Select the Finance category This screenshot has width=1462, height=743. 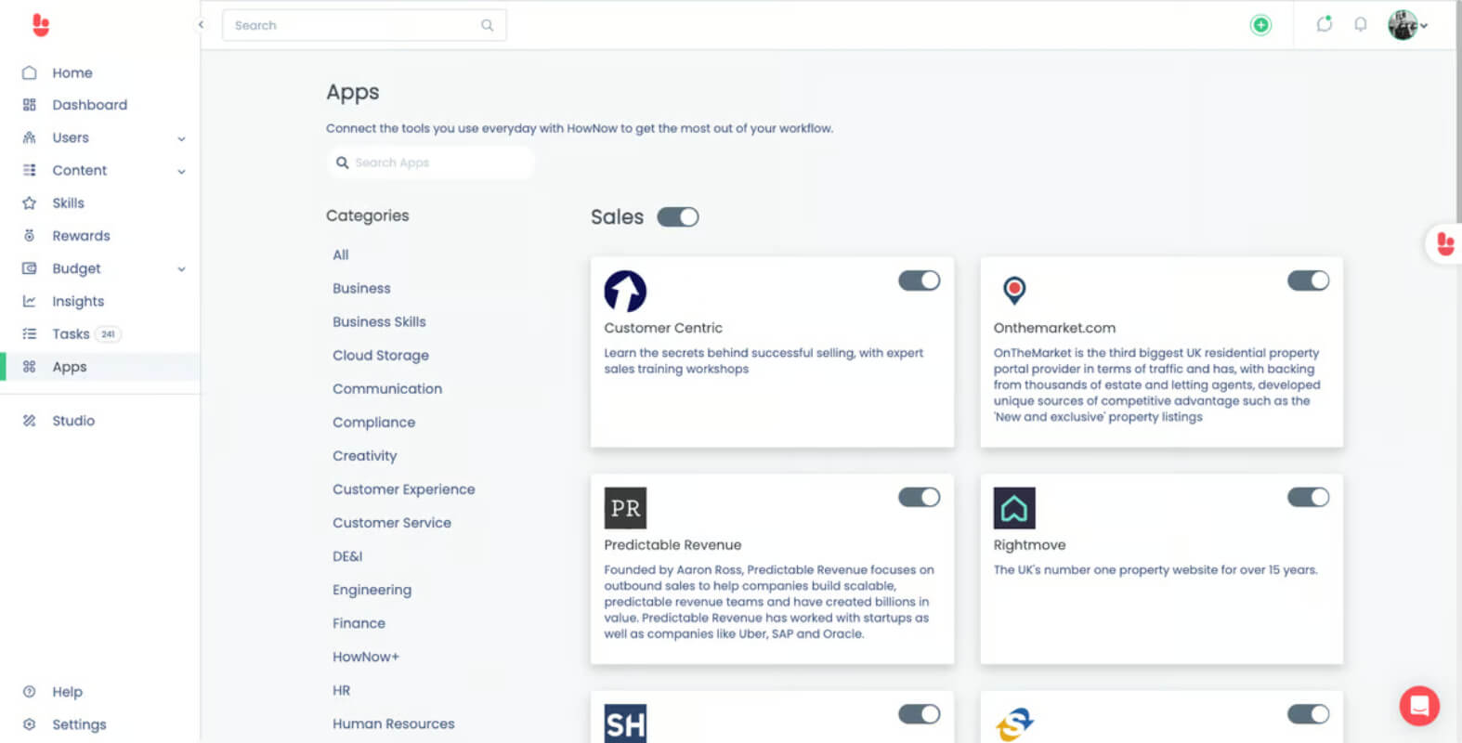359,623
